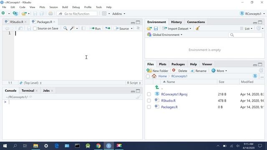Go up to parent directory arrow
The image size is (267, 150).
coord(157,87)
